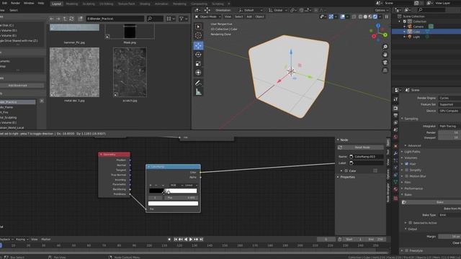The image size is (461, 259).
Task: Open ColorRamp interpolation Linear dropdown
Action: (x=190, y=186)
